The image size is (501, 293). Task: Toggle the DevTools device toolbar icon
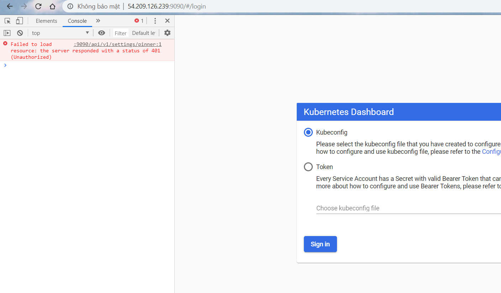pos(20,21)
